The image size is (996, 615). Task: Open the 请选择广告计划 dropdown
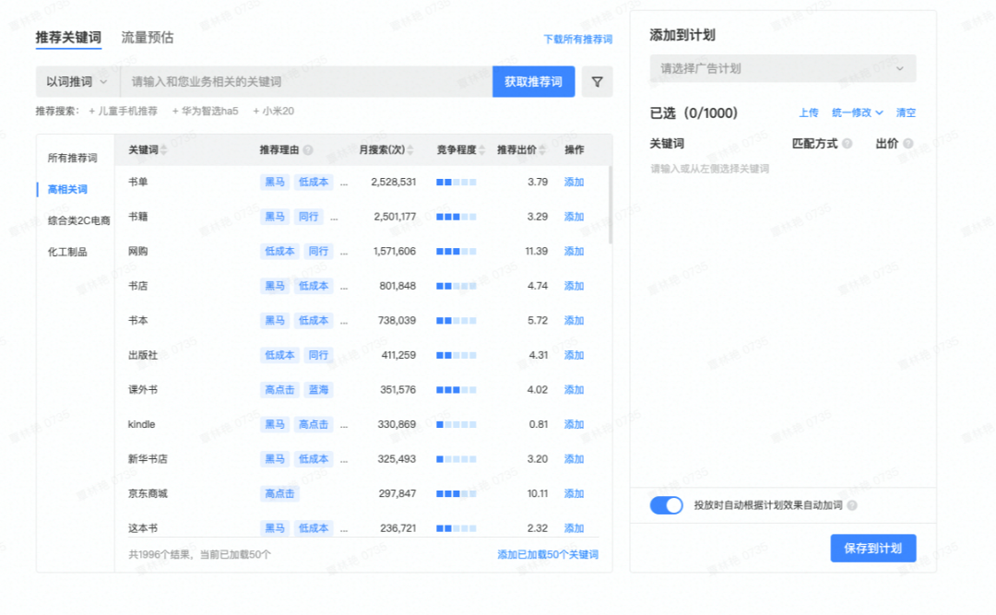782,68
